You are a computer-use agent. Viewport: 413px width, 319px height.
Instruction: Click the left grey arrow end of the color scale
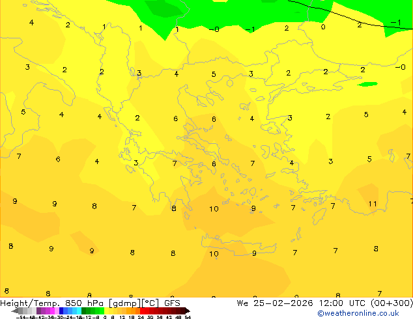point(14,311)
